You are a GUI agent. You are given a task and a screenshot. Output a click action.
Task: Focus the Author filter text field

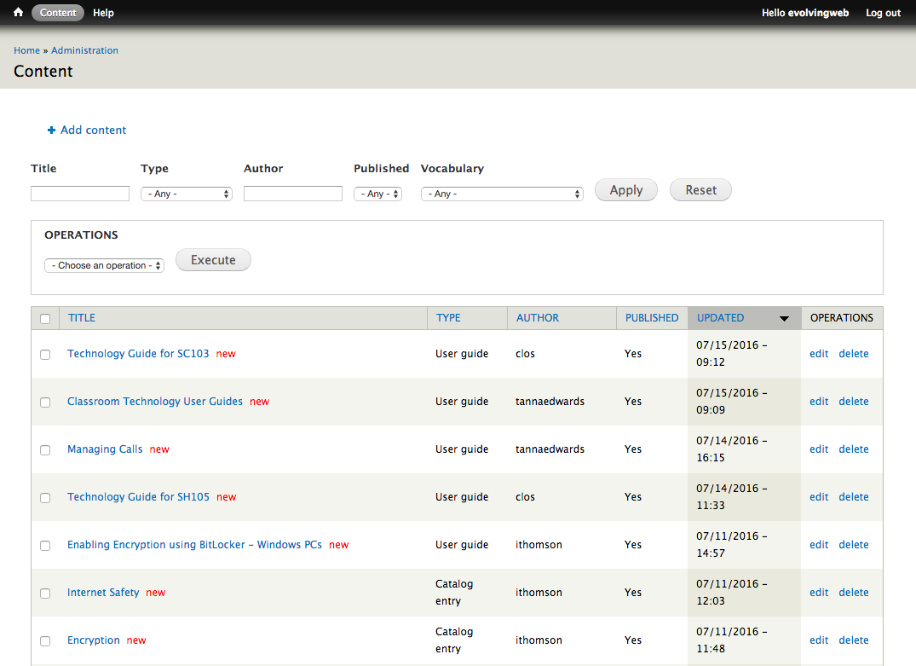click(x=292, y=194)
